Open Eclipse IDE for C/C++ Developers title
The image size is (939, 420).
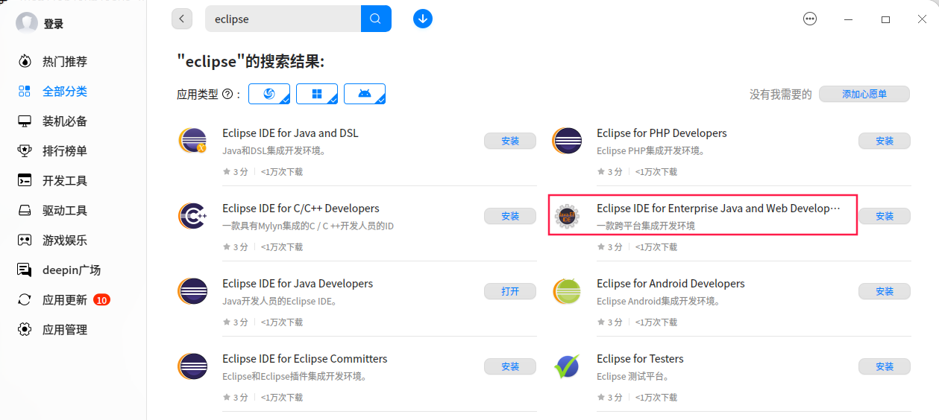pos(301,209)
